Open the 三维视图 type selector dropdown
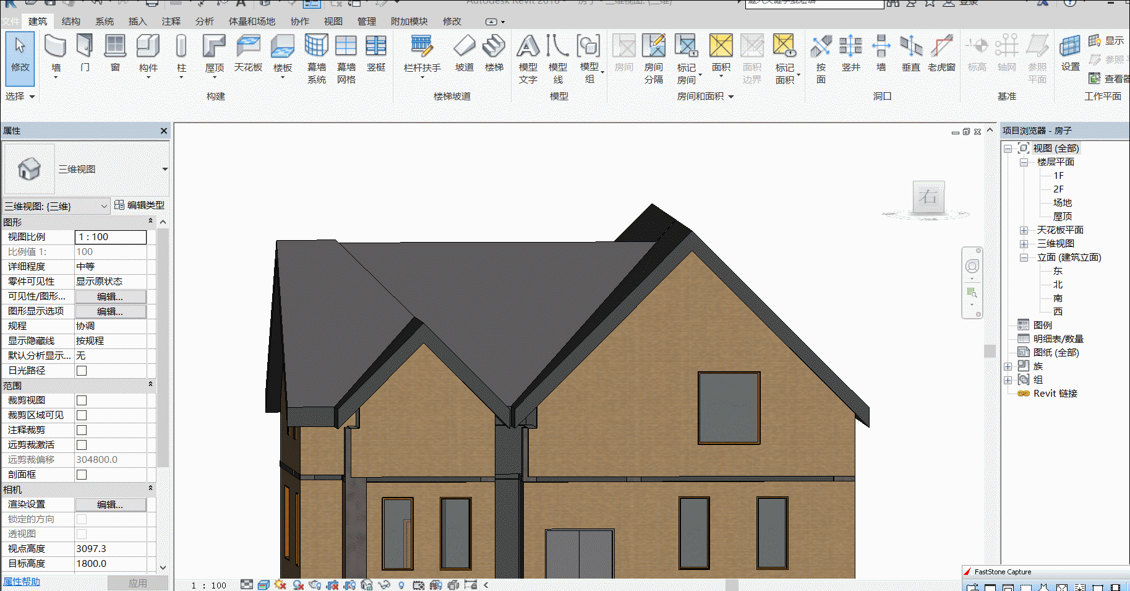This screenshot has height=591, width=1130. (165, 169)
